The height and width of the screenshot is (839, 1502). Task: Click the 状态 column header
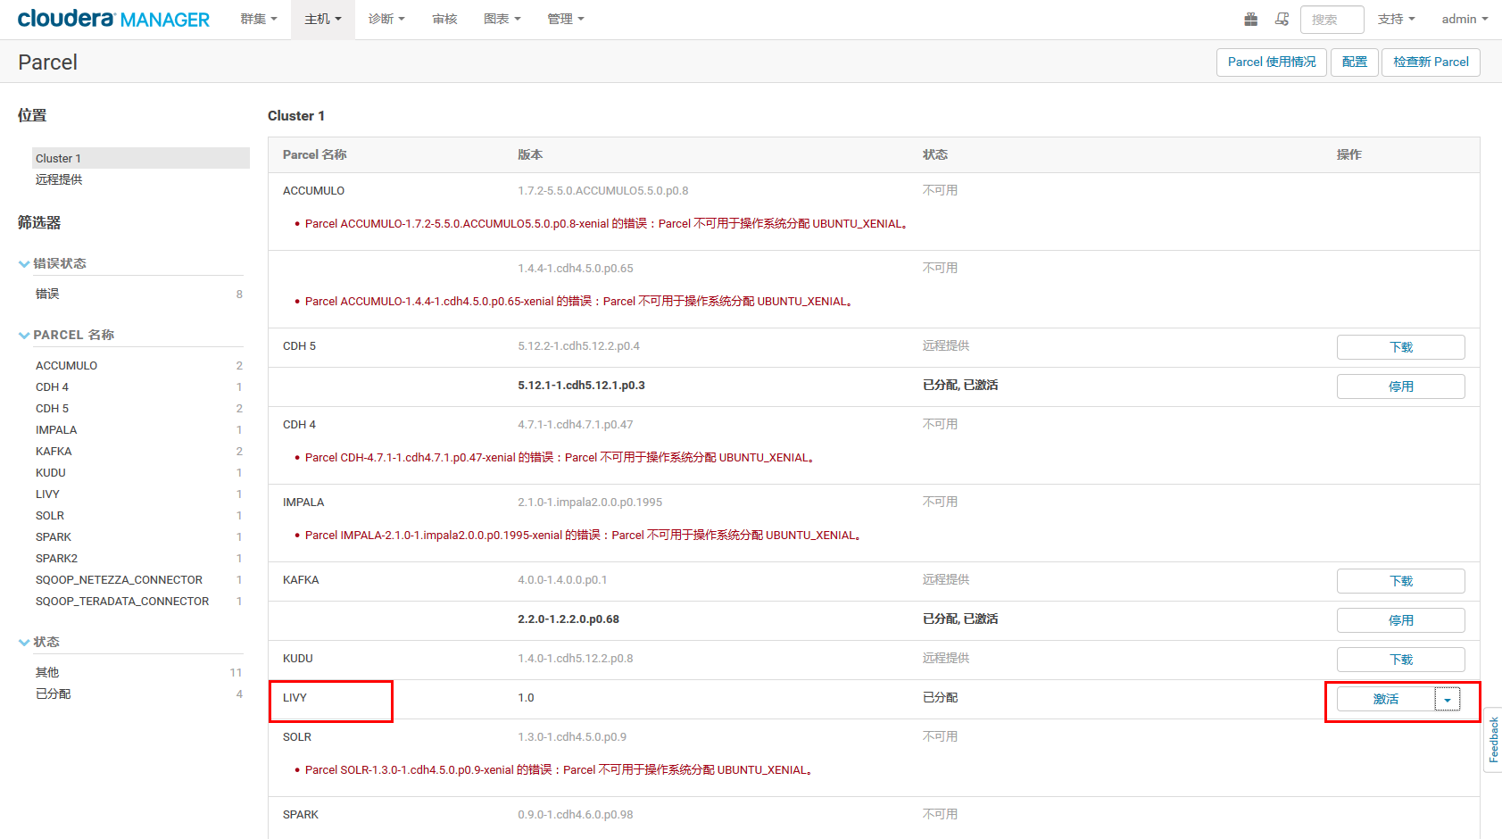(935, 154)
